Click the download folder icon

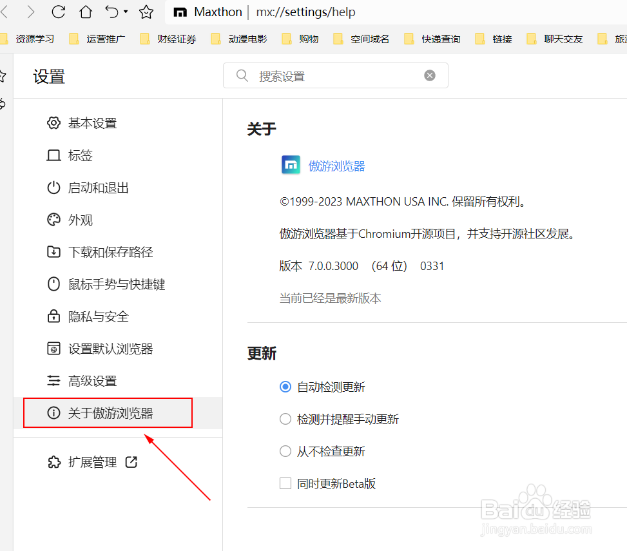53,252
